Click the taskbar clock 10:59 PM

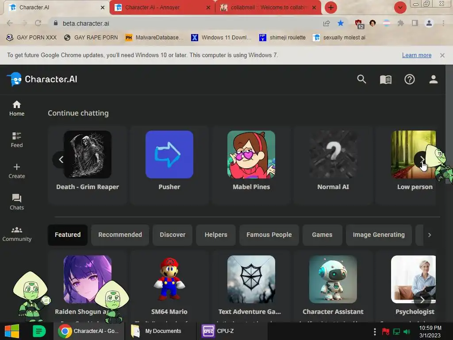(430, 331)
